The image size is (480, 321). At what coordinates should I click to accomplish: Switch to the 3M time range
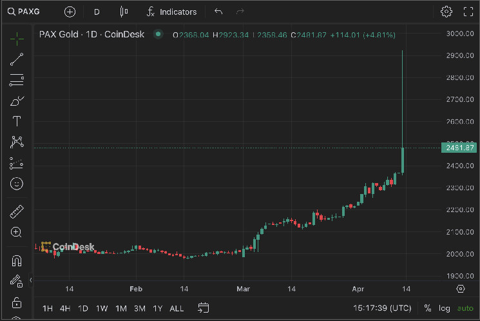click(x=139, y=308)
